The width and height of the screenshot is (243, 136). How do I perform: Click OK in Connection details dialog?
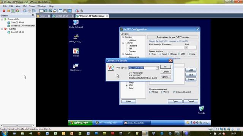166,67
